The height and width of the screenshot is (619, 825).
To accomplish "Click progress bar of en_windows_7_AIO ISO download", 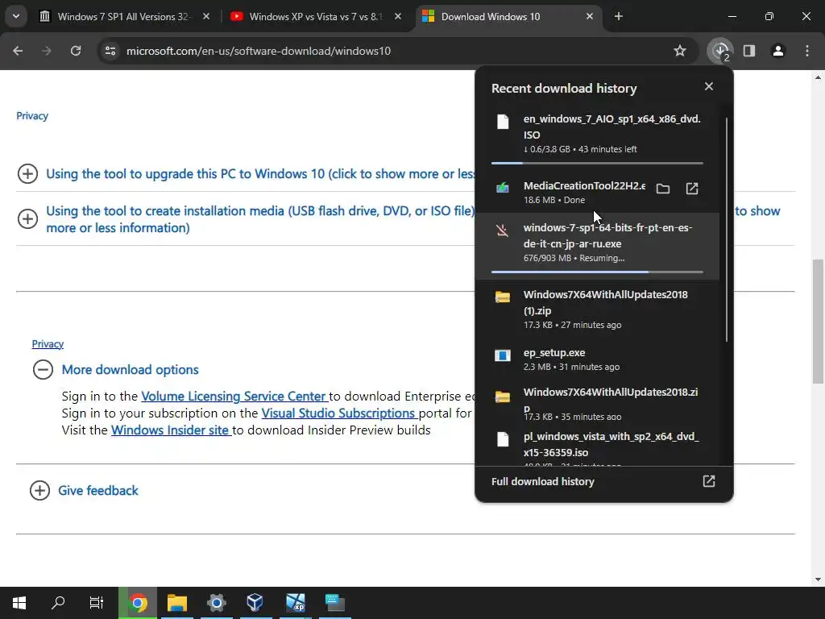I will click(597, 163).
